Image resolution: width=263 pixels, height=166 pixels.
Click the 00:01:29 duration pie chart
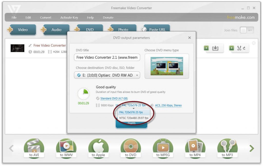(x=83, y=94)
